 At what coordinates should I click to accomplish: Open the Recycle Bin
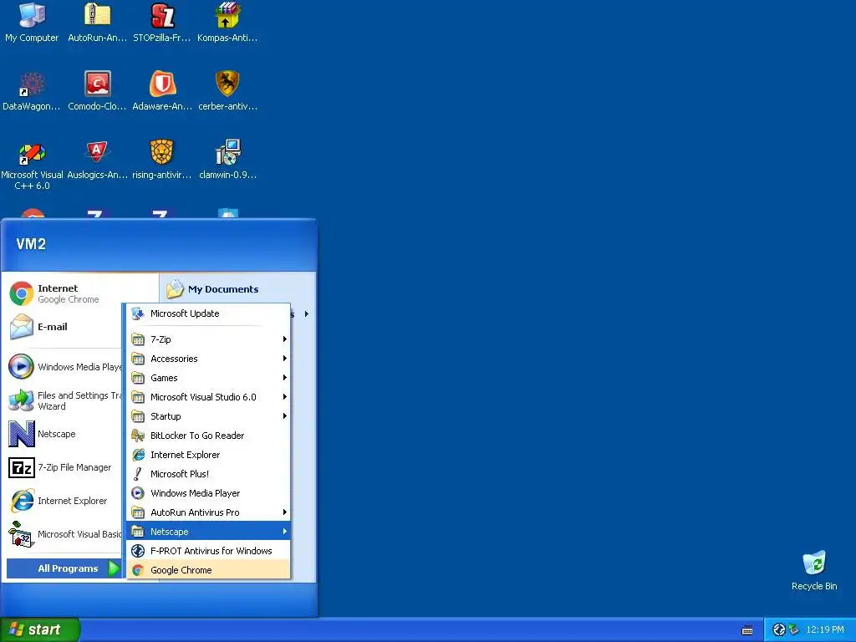pos(814,570)
